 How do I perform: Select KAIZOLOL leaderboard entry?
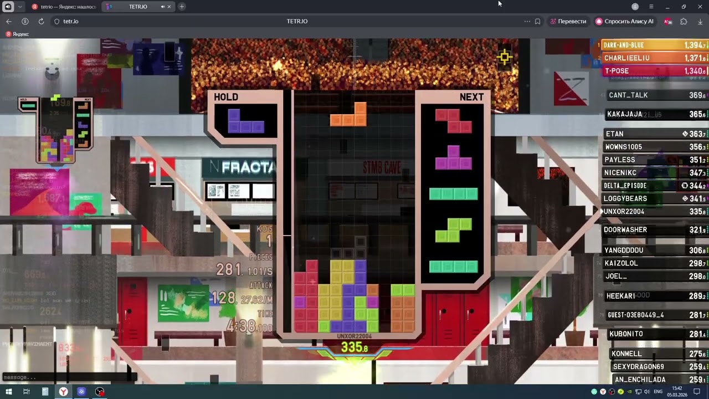tap(655, 263)
